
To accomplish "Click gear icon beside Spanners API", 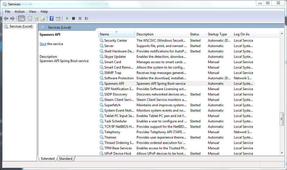I will coord(102,83).
